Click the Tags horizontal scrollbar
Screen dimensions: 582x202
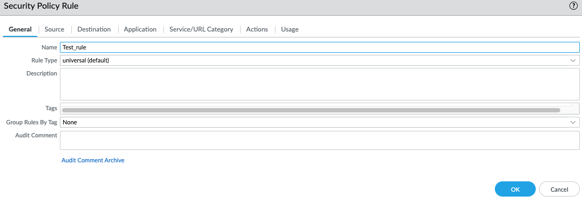[311, 110]
